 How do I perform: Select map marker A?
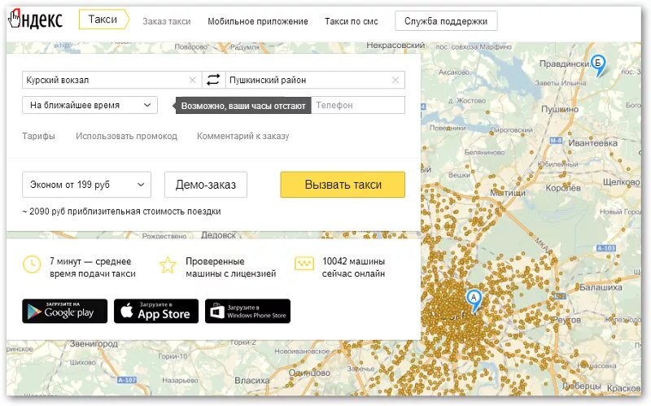pos(474,300)
